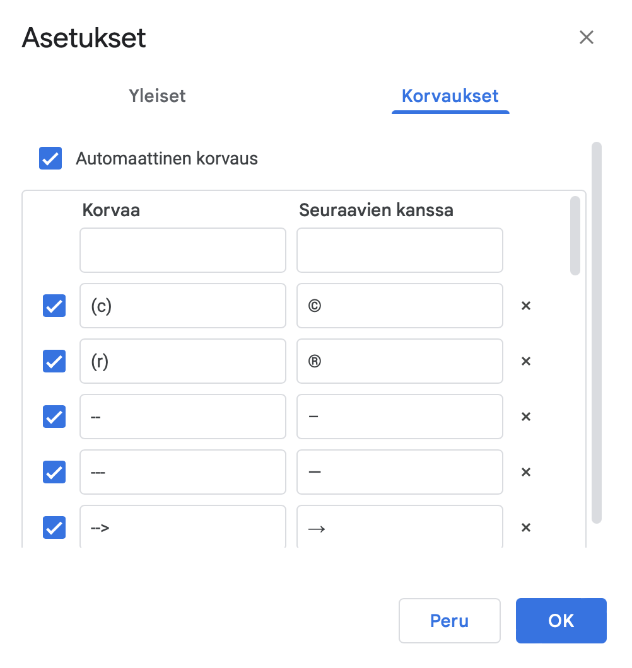
Task: Toggle Automaattinen korvaus off
Action: point(50,158)
